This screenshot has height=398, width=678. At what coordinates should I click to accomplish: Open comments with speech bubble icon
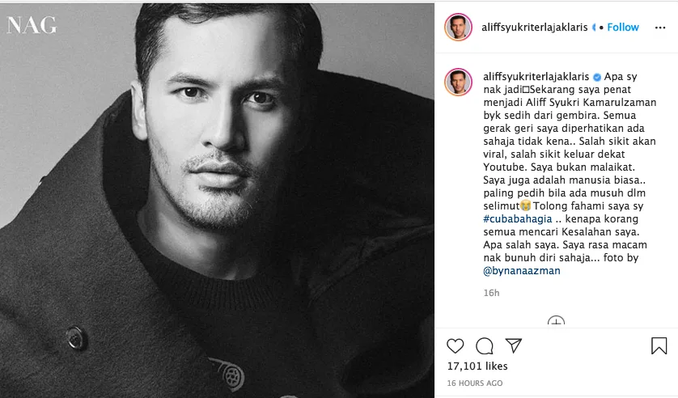pyautogui.click(x=485, y=345)
